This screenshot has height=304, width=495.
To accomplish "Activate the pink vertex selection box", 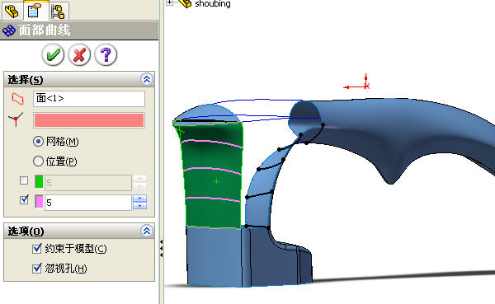I will pyautogui.click(x=89, y=120).
